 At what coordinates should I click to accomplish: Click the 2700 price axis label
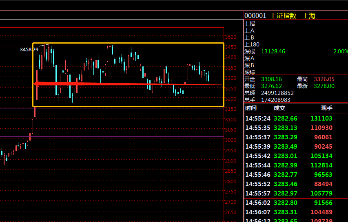point(231,202)
